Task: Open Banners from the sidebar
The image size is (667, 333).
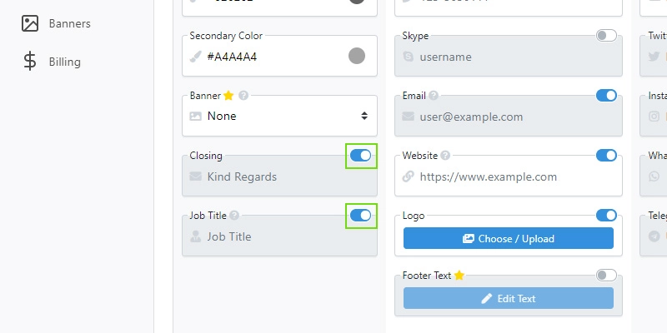Action: point(56,24)
